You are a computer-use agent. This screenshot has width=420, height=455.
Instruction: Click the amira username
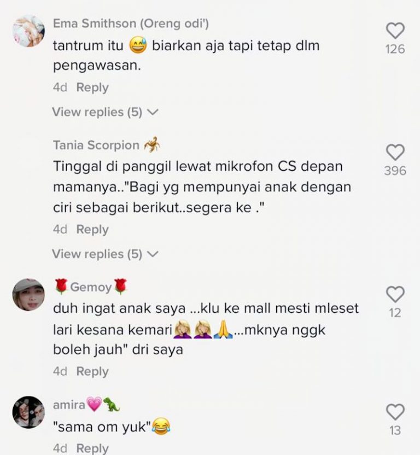click(x=69, y=405)
